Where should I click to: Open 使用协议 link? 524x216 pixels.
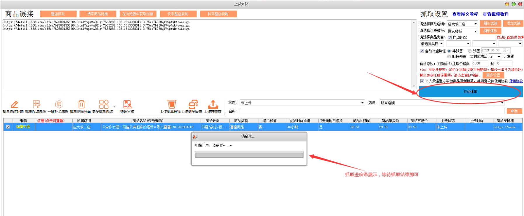pyautogui.click(x=516, y=81)
